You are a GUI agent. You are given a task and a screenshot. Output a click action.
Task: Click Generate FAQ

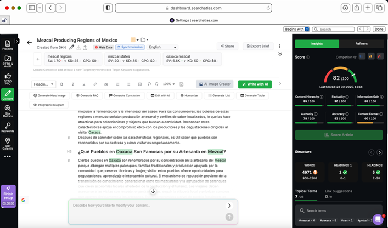(x=87, y=95)
